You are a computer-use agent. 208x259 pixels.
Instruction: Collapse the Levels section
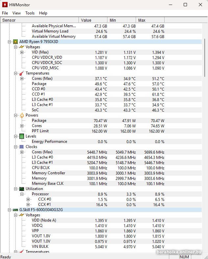click(16, 137)
